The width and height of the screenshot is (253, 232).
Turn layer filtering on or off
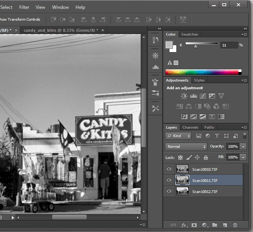click(245, 136)
